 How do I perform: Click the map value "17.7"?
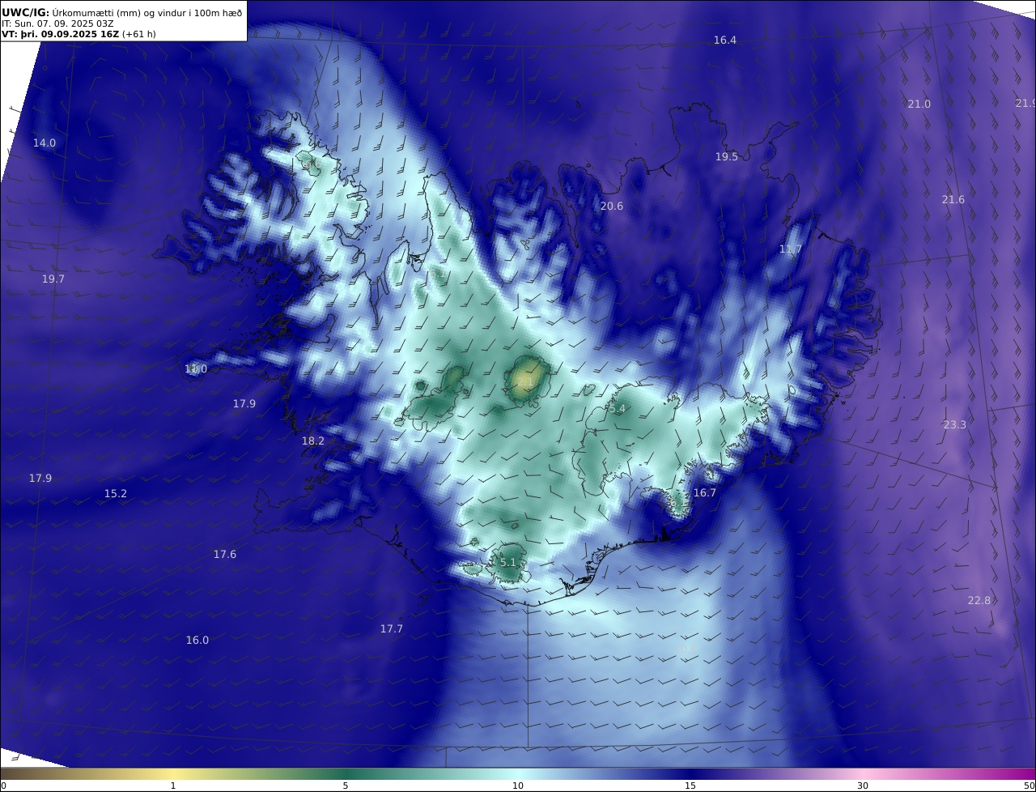point(392,629)
